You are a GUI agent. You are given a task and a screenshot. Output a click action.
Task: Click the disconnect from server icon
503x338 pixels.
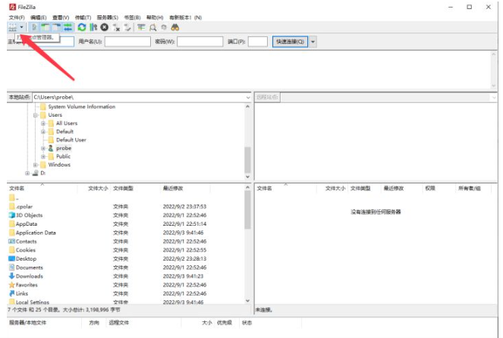116,28
